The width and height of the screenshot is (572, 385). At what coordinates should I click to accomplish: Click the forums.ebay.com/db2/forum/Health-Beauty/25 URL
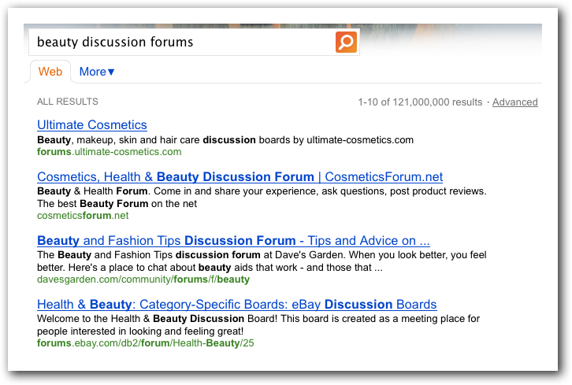[145, 343]
